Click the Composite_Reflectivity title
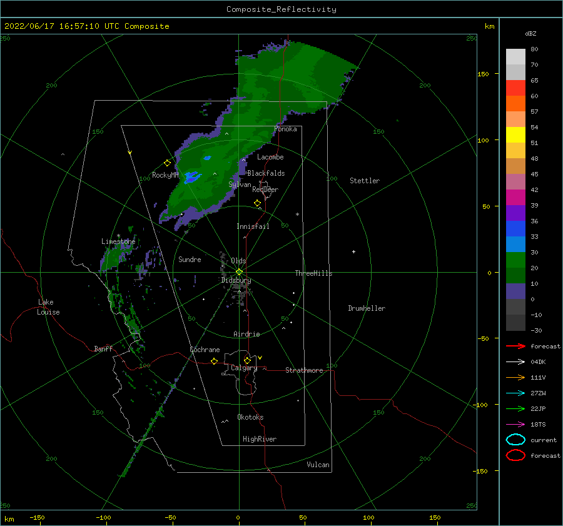 pyautogui.click(x=281, y=9)
